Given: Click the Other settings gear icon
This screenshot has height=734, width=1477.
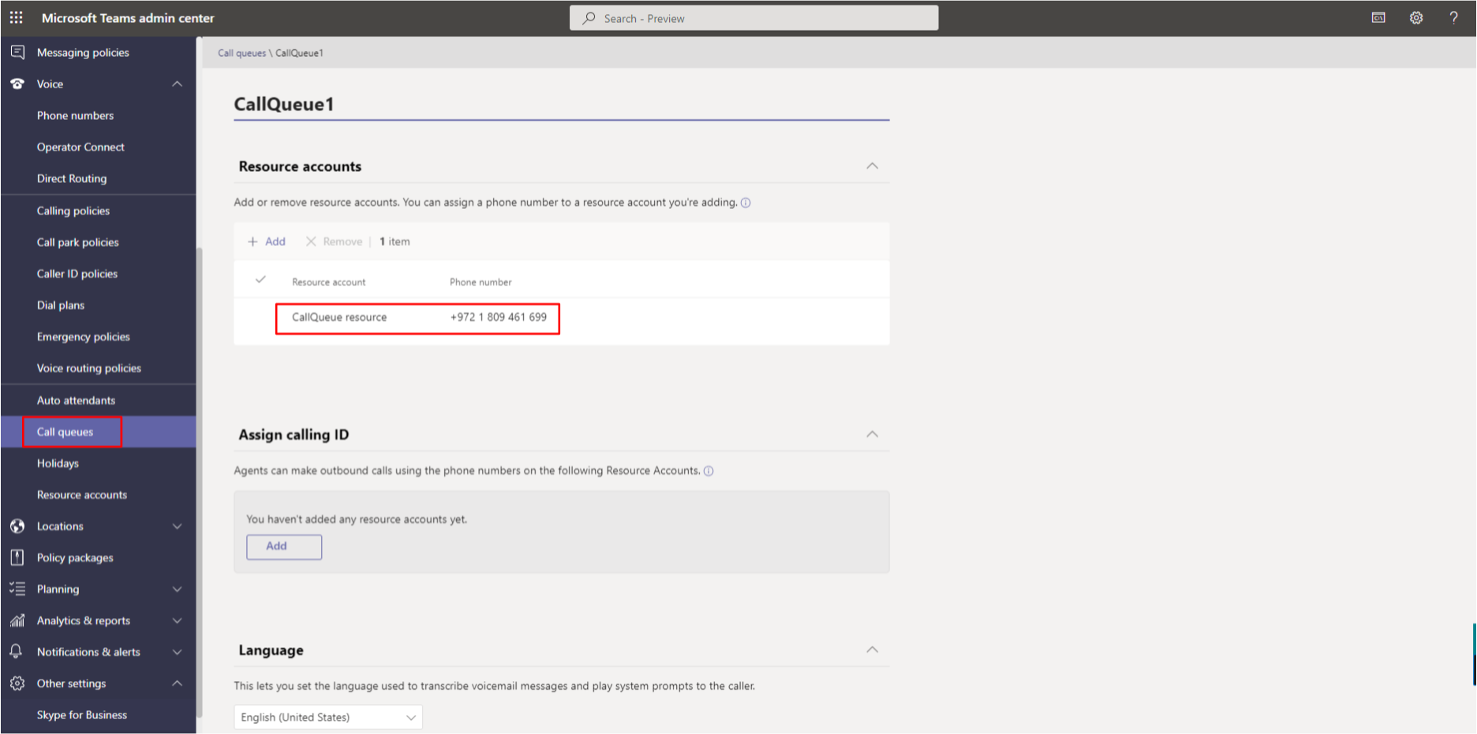Looking at the screenshot, I should coord(17,684).
